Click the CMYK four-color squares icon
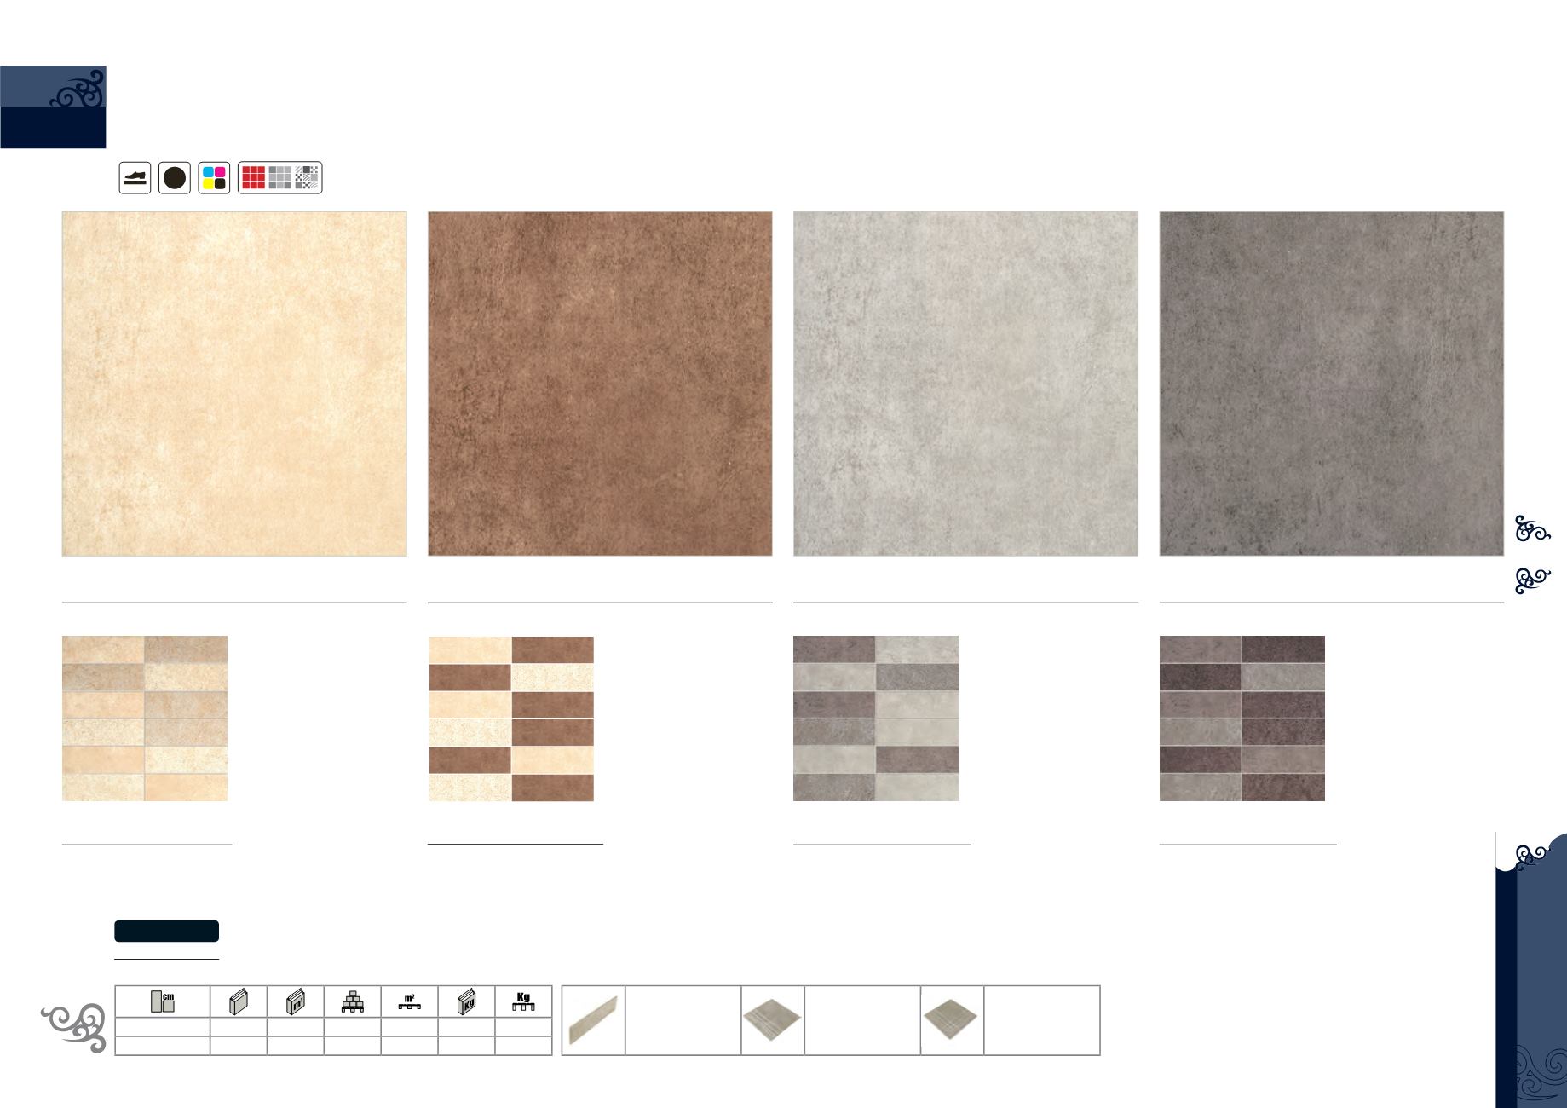Viewport: 1567px width, 1108px height. click(214, 178)
